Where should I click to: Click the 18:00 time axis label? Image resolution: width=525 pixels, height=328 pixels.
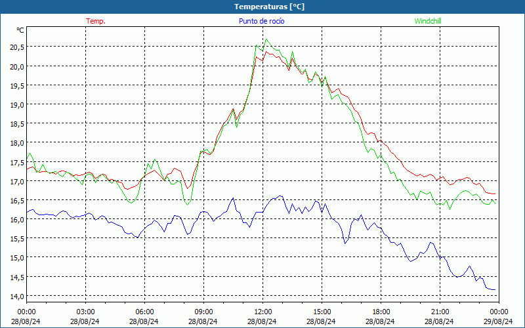[381, 312]
